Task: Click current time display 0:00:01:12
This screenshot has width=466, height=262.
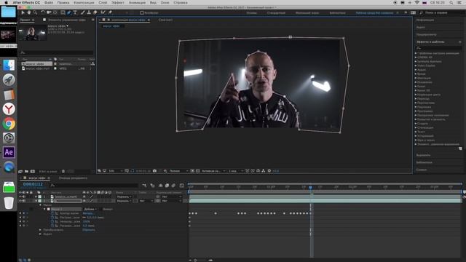Action: 33,184
